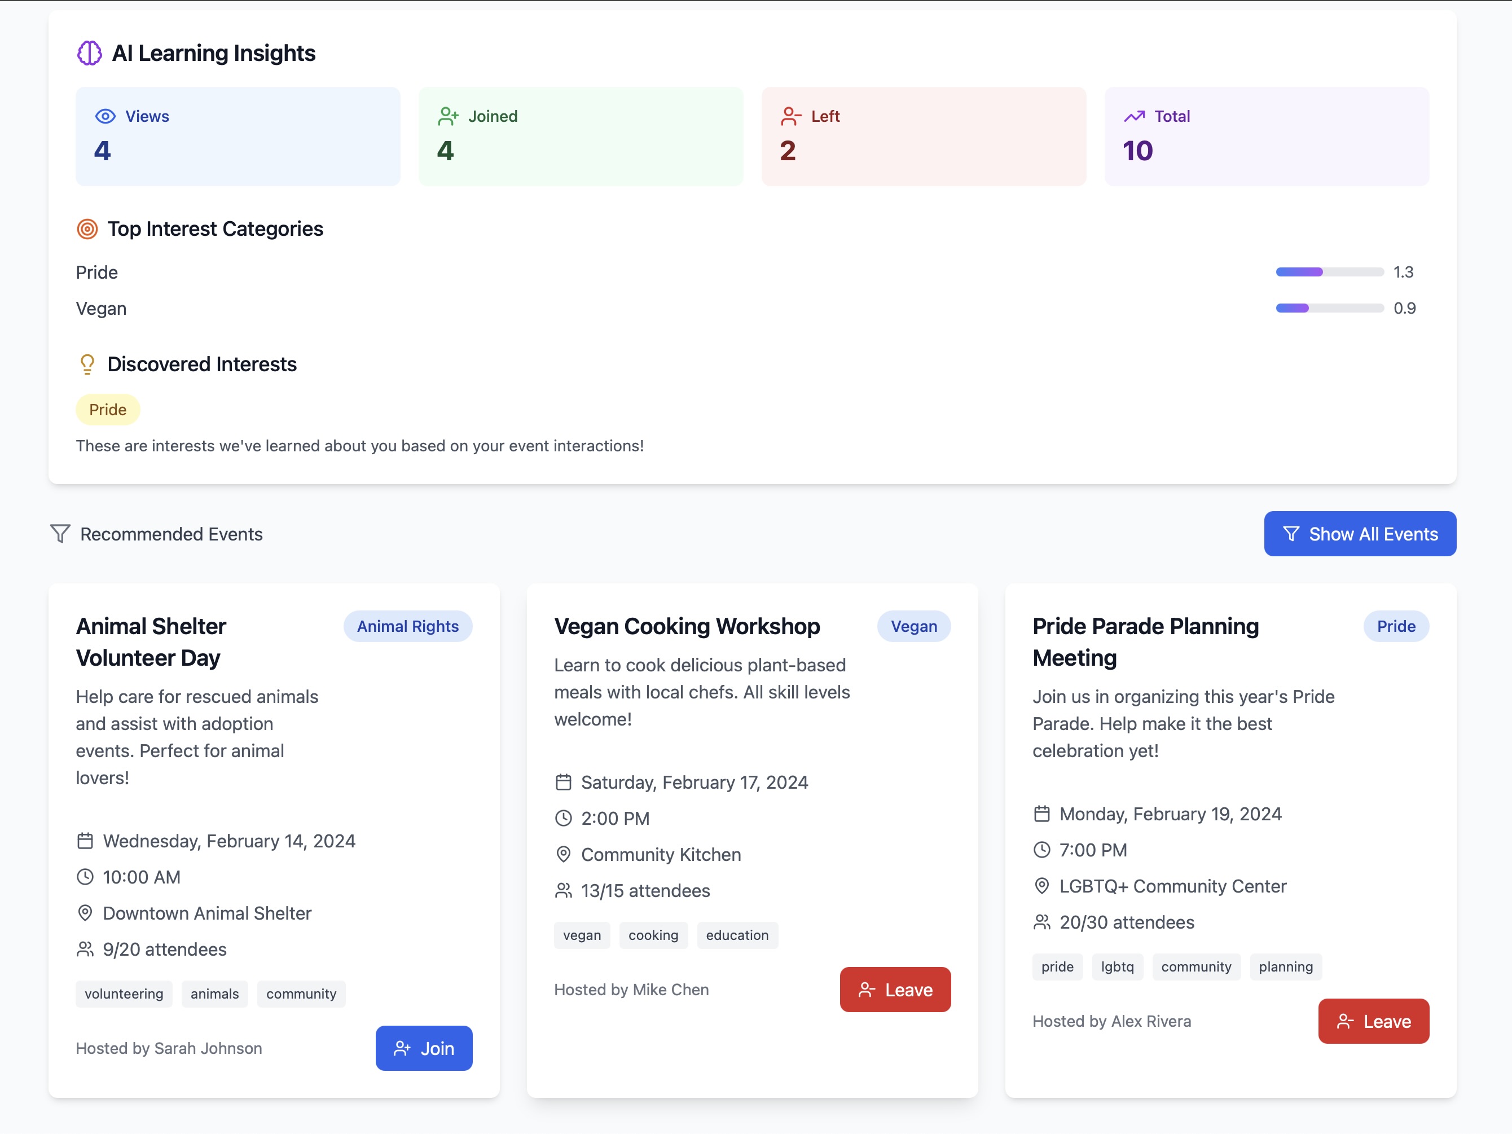Click the Vegan interest progress bar

tap(1330, 308)
